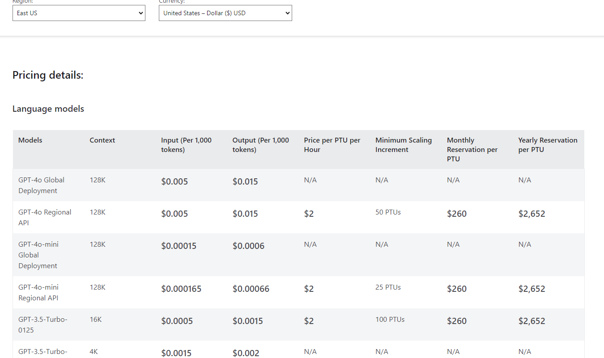Click the 100 PTUs minimum scaling increment
Viewport: 604px width, 358px height.
pos(390,319)
